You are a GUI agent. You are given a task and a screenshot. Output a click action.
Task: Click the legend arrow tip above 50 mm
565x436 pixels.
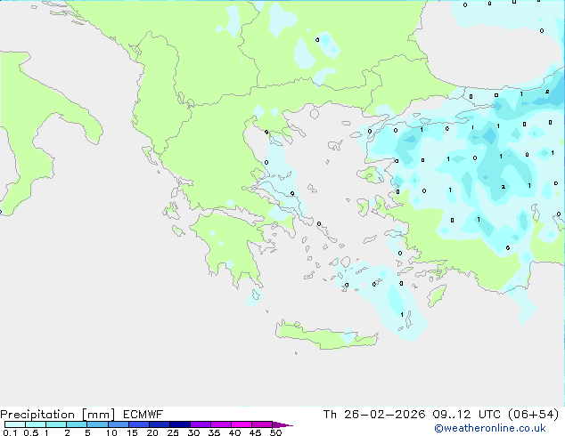[282, 424]
